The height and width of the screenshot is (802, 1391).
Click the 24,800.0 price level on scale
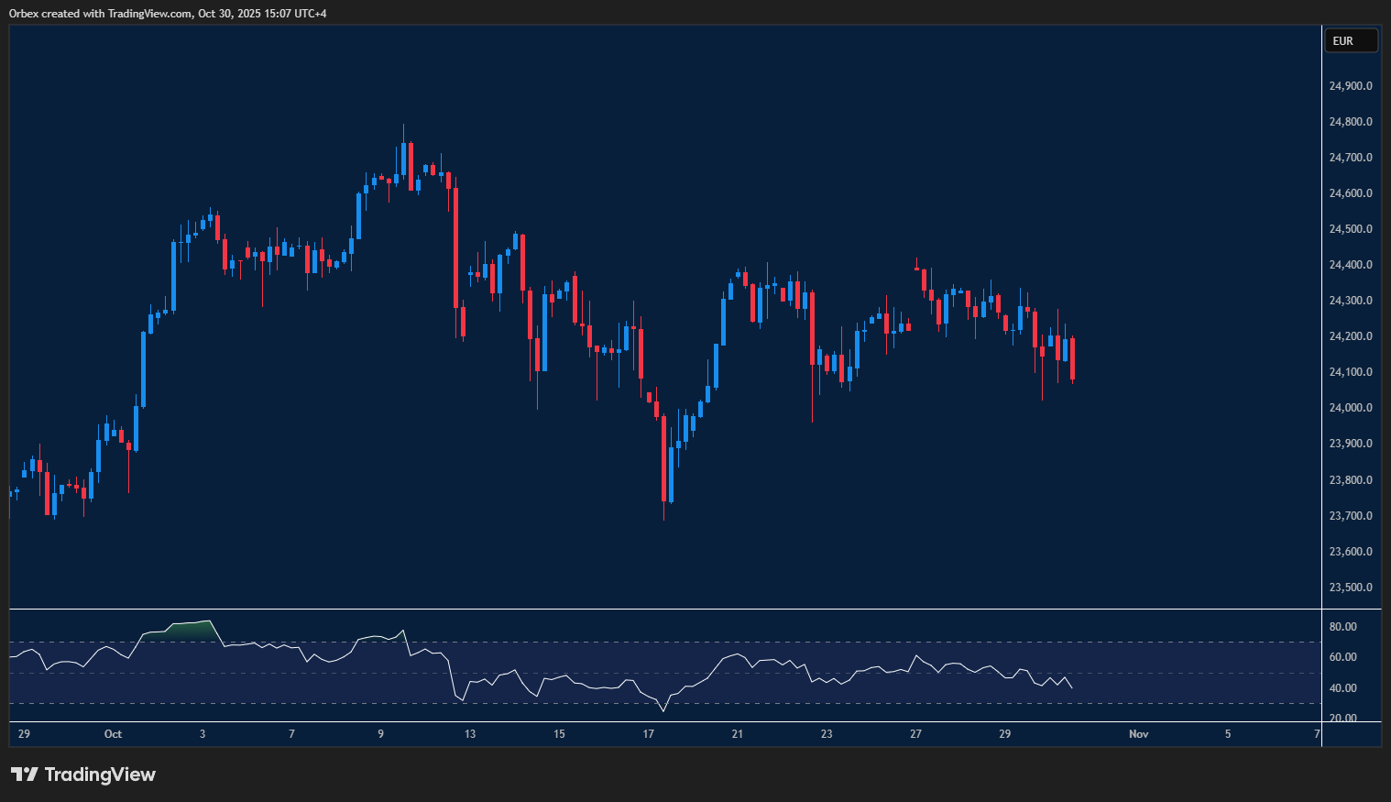[x=1349, y=121]
